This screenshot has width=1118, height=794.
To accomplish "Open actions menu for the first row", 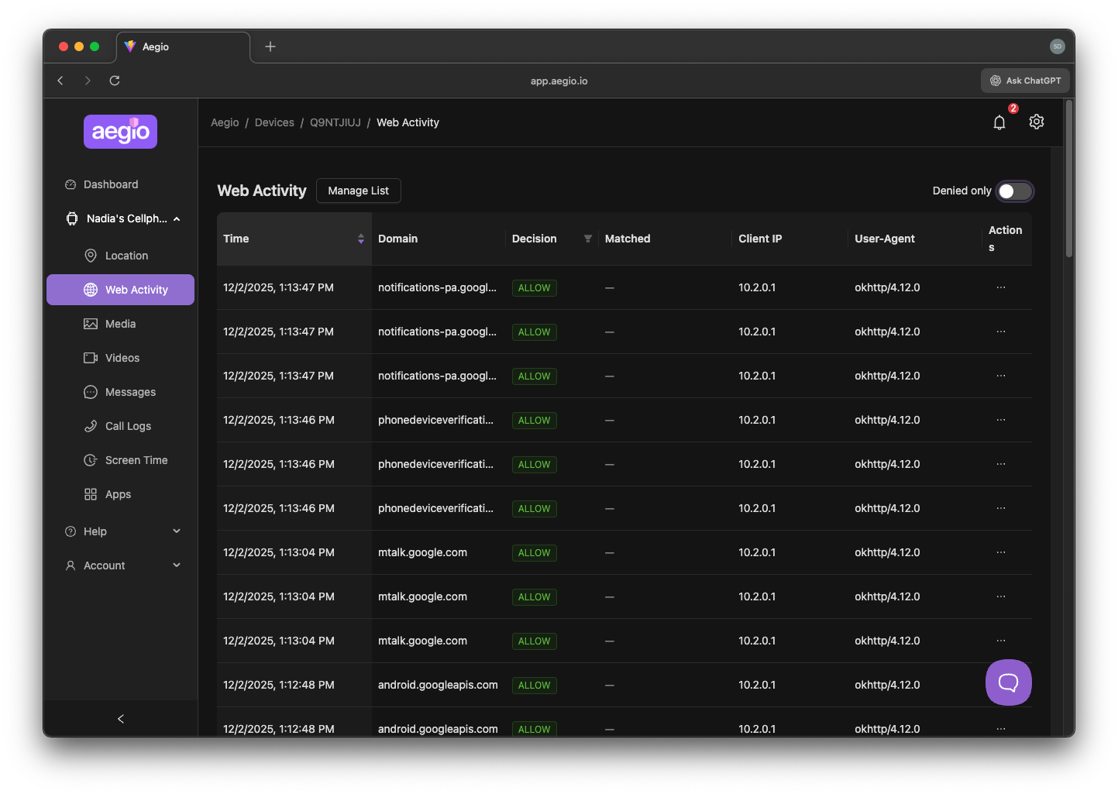I will coord(1000,287).
